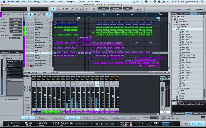This screenshot has height=128, width=206.
Task: Choose the Mute tool
Action: click(x=76, y=9)
